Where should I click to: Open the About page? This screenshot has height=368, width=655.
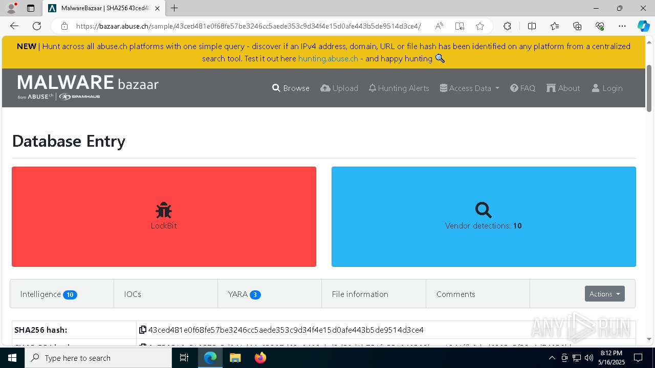pos(563,88)
